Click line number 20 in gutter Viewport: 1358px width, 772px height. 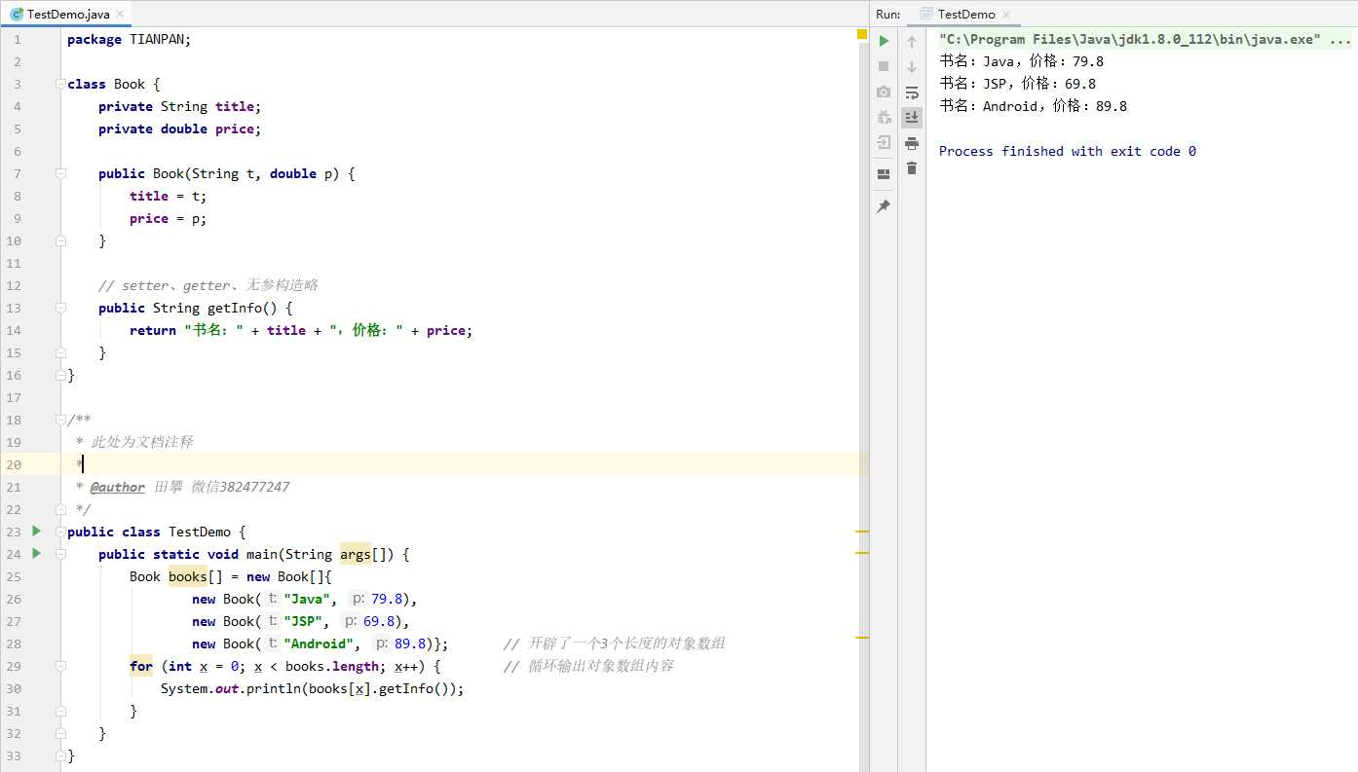pos(14,464)
